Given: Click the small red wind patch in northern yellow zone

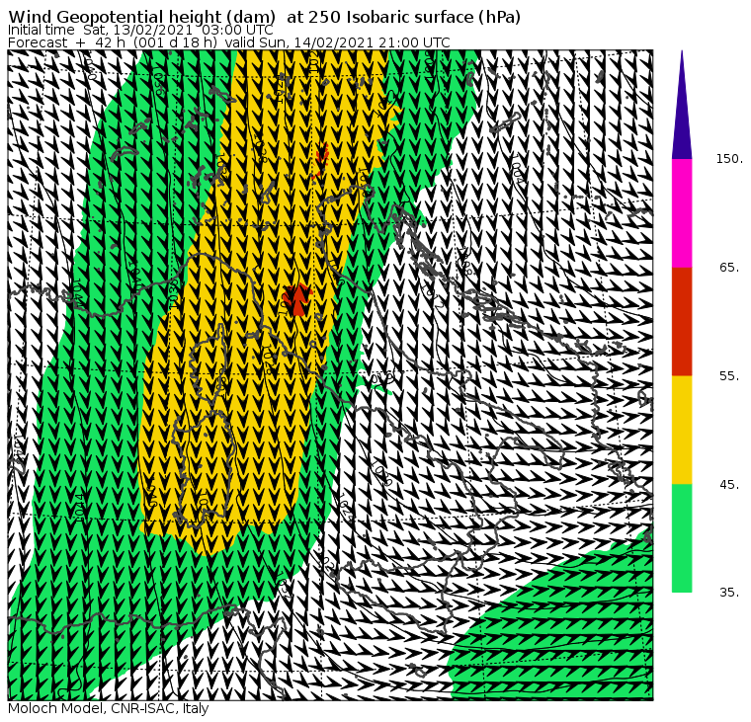Looking at the screenshot, I should coord(321,159).
